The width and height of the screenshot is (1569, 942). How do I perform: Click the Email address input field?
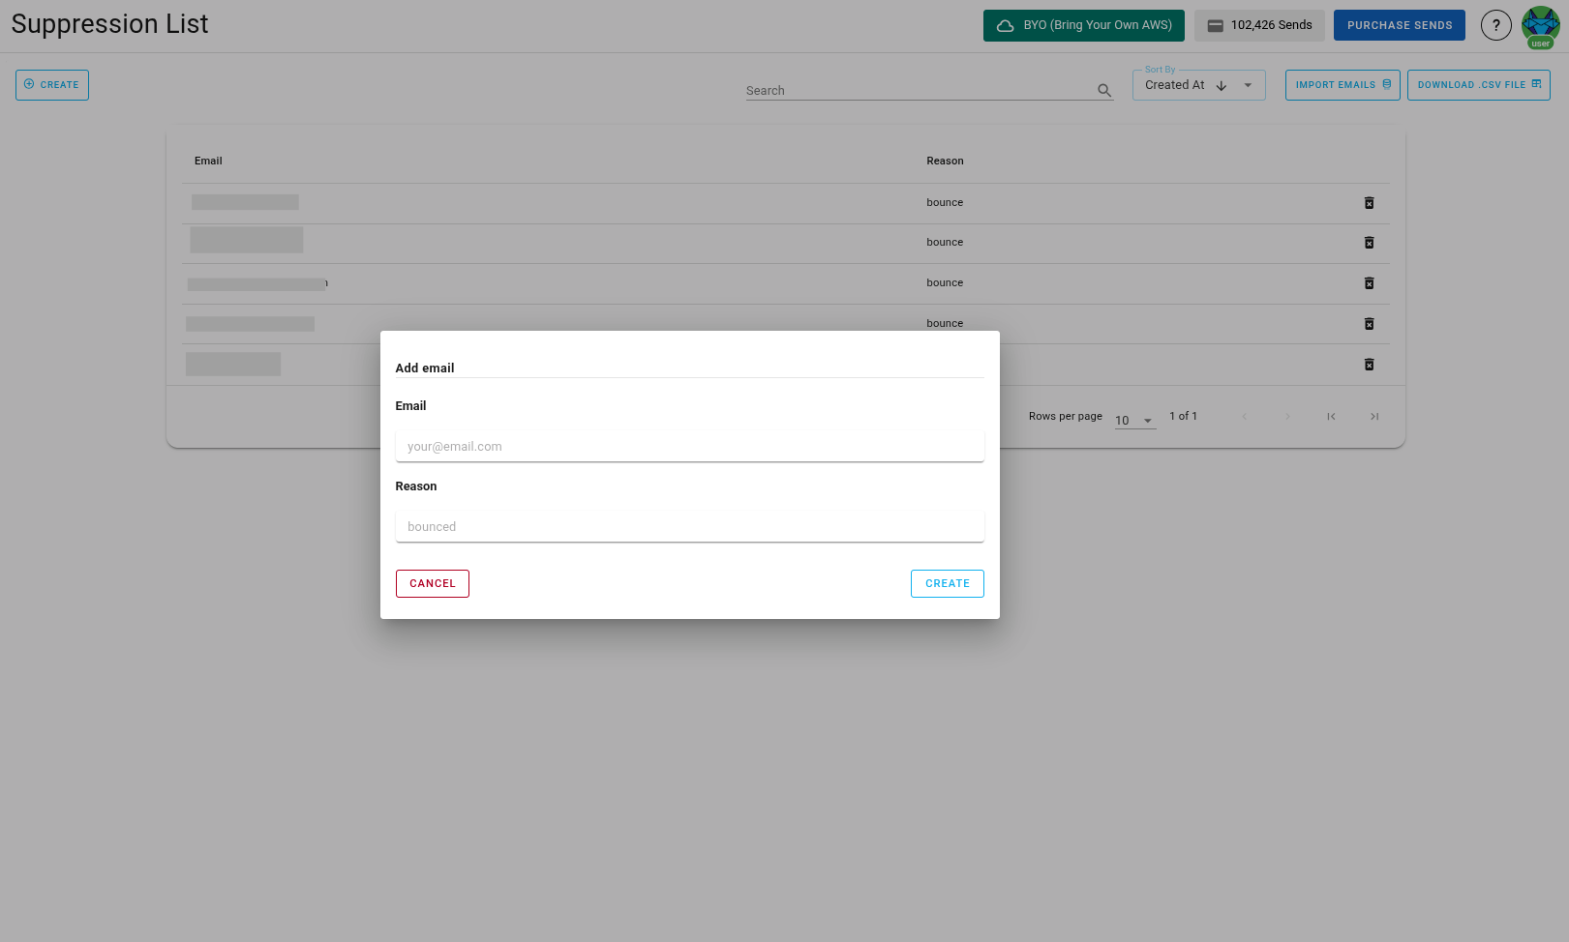pyautogui.click(x=689, y=446)
